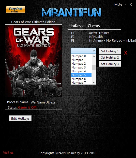Click the Set Hohkey 1 button
Viewport: 136px width, 158px height.
110,51
